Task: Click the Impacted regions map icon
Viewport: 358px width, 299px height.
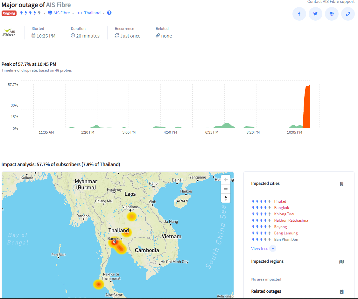Action: (341, 262)
